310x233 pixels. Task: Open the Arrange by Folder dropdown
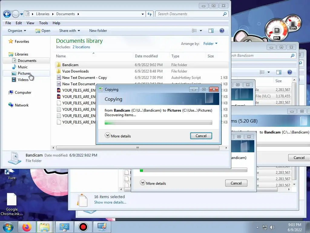click(210, 44)
